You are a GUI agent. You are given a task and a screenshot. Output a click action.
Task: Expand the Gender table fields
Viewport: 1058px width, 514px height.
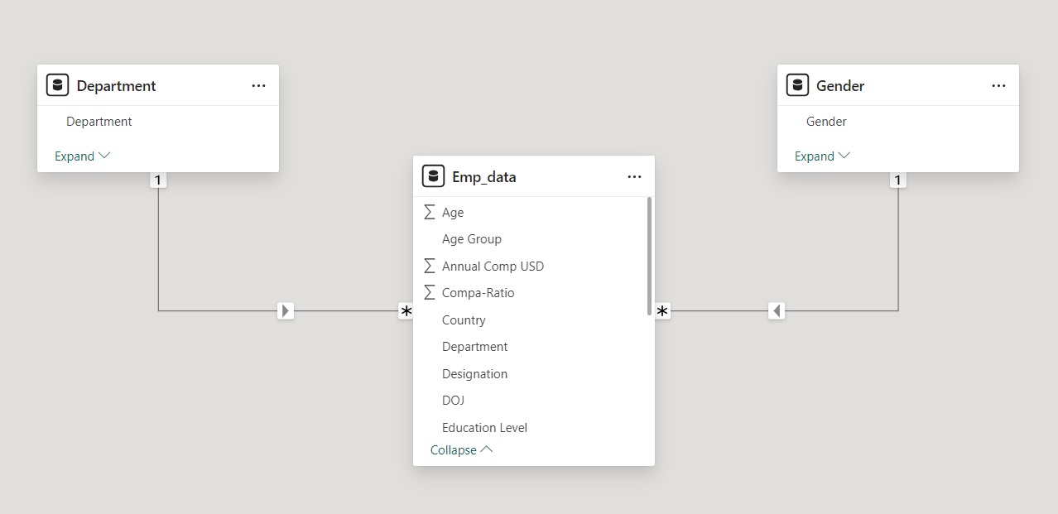pyautogui.click(x=822, y=156)
